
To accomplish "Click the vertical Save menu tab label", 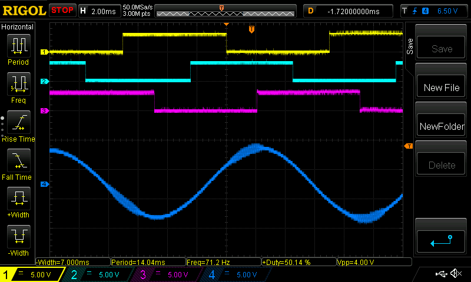I will point(410,46).
